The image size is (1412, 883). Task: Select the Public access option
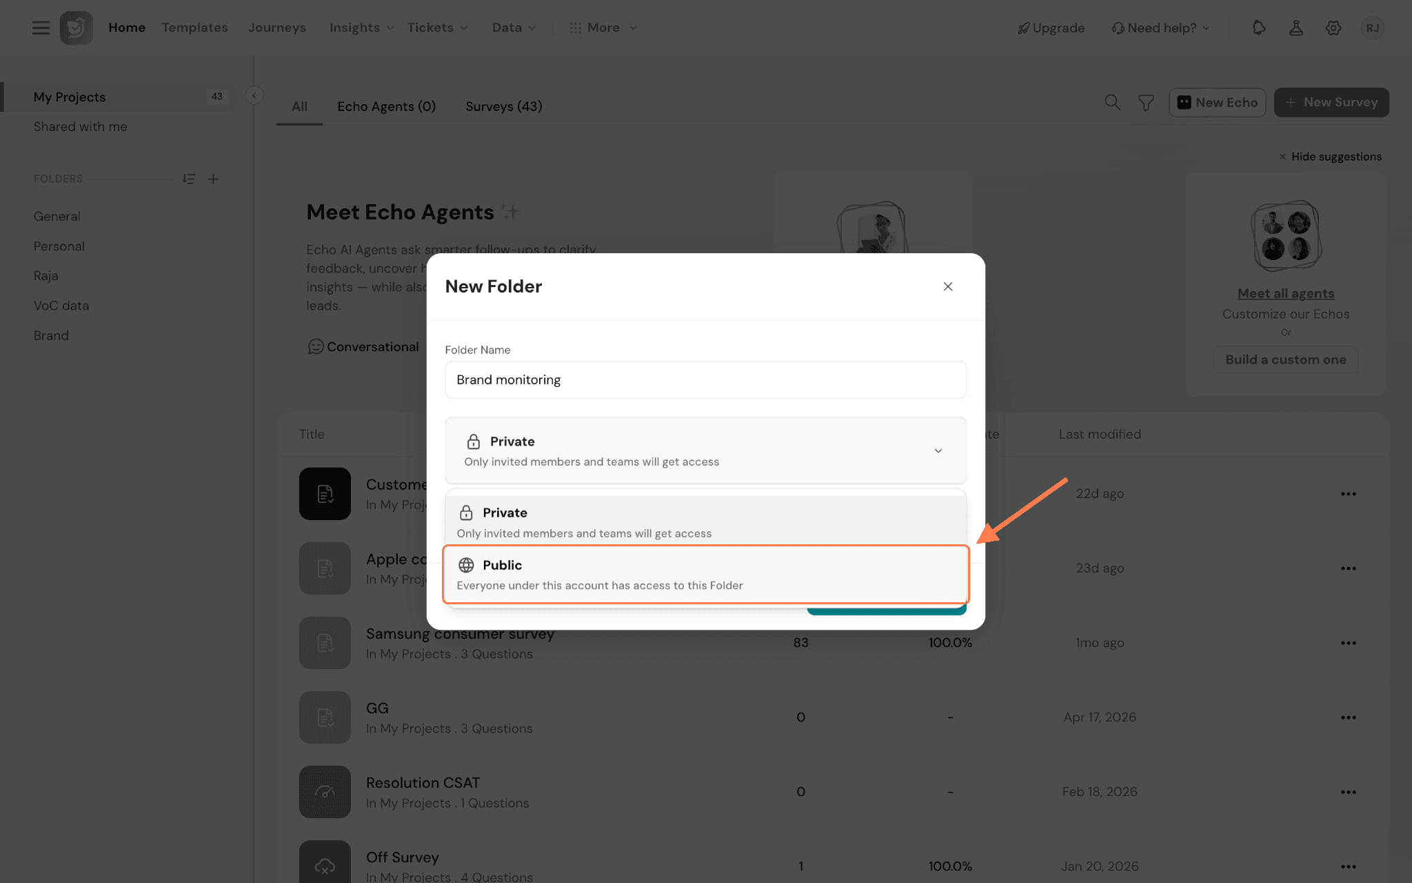click(705, 575)
